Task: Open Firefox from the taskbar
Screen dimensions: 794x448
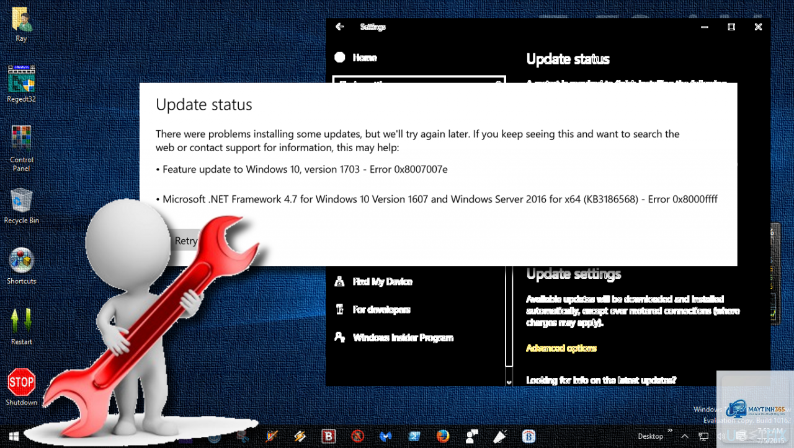Action: [x=442, y=436]
